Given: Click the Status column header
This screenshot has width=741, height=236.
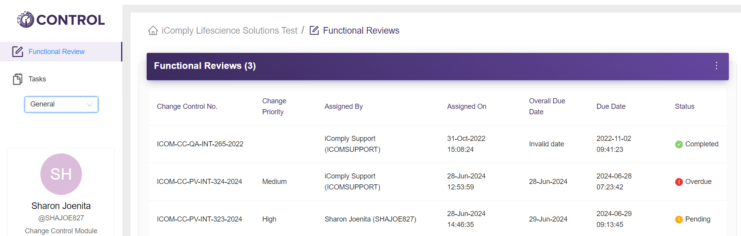Looking at the screenshot, I should (685, 106).
